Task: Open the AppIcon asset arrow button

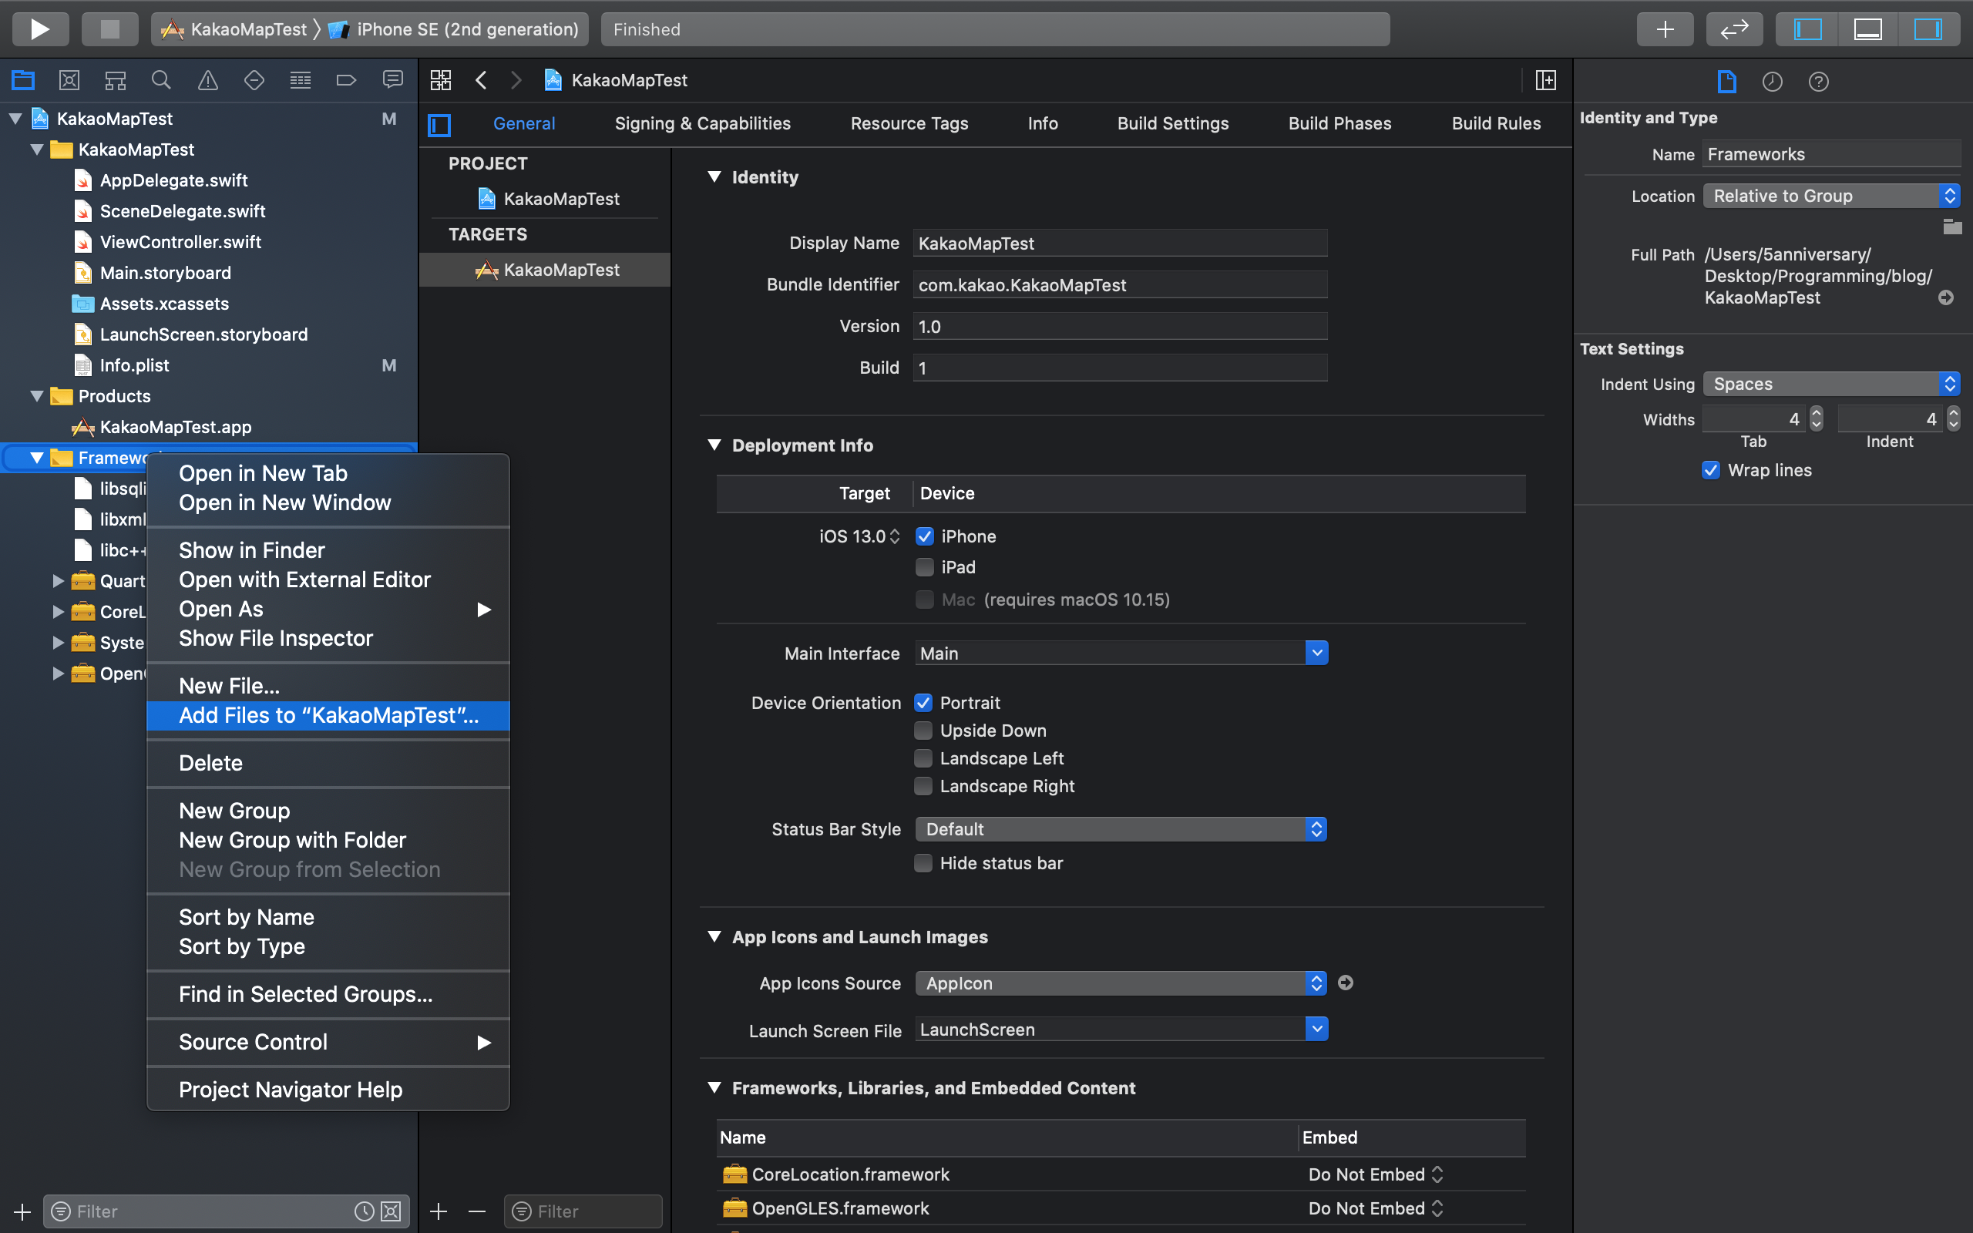Action: tap(1346, 983)
